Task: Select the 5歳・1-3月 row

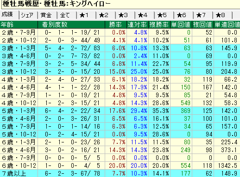Action: click(x=120, y=111)
